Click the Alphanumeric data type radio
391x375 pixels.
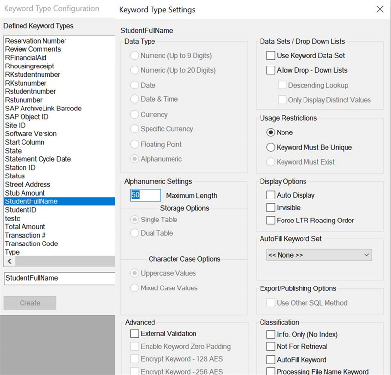point(135,159)
